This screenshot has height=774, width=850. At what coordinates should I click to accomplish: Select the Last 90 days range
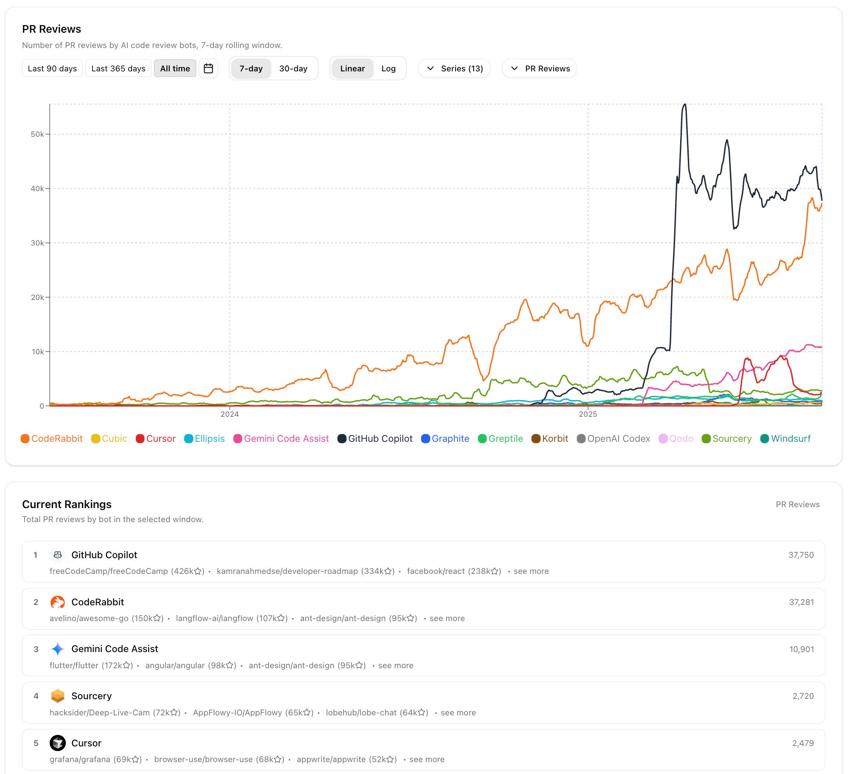pos(52,68)
